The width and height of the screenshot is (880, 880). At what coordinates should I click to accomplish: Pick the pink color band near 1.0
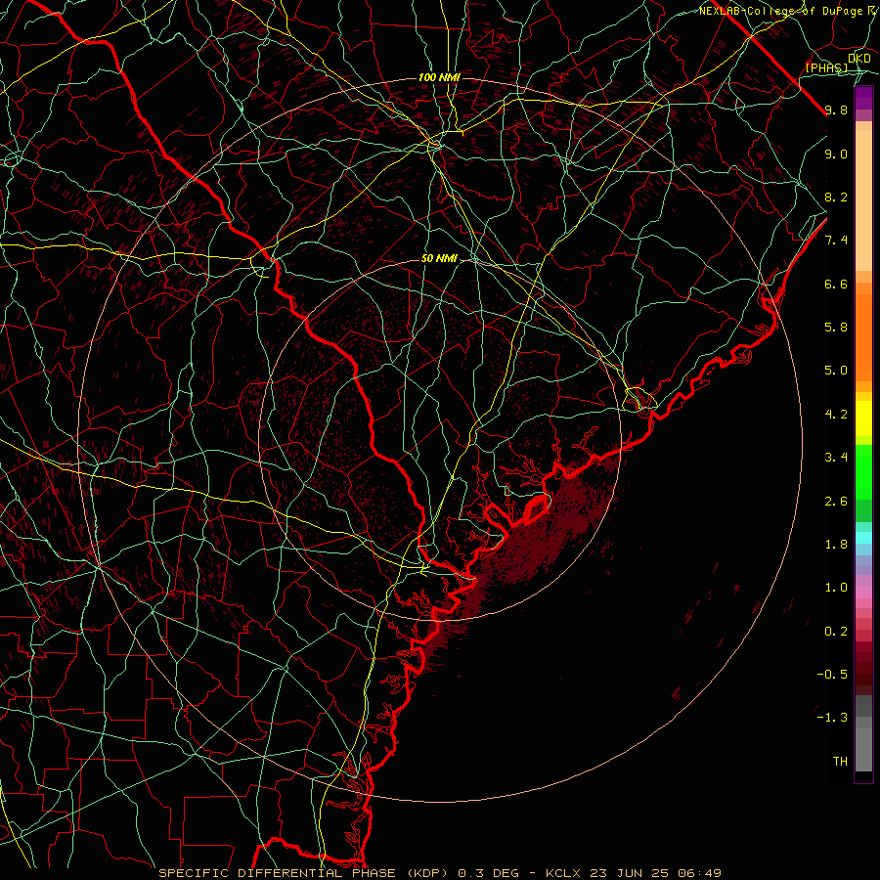(863, 593)
